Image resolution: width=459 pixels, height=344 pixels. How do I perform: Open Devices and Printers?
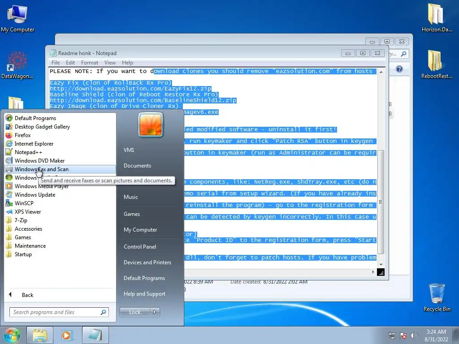(x=147, y=262)
